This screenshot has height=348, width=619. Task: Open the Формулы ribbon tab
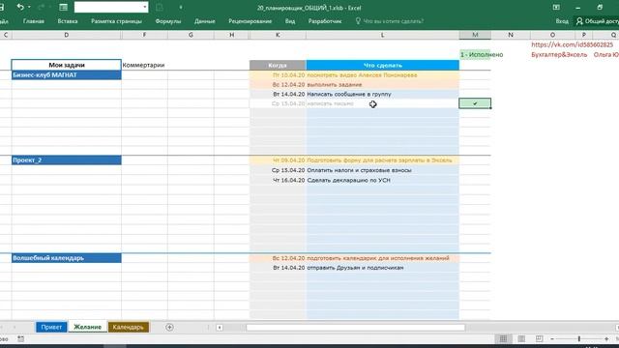point(168,21)
